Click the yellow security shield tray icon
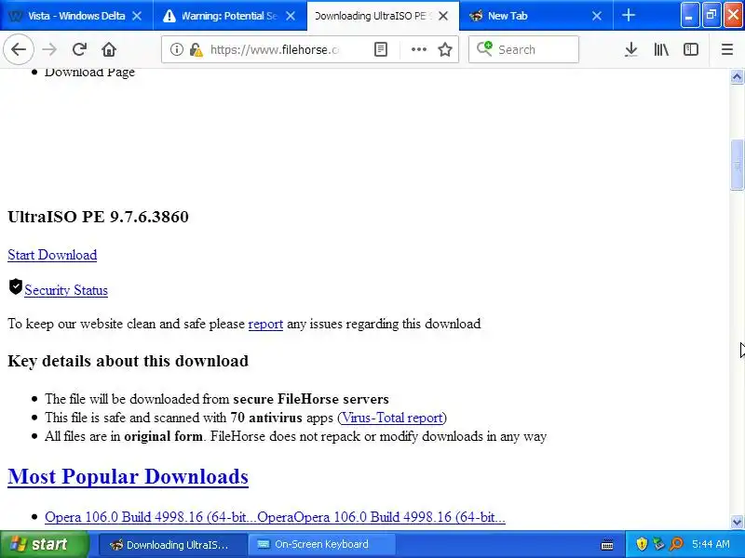 [642, 544]
